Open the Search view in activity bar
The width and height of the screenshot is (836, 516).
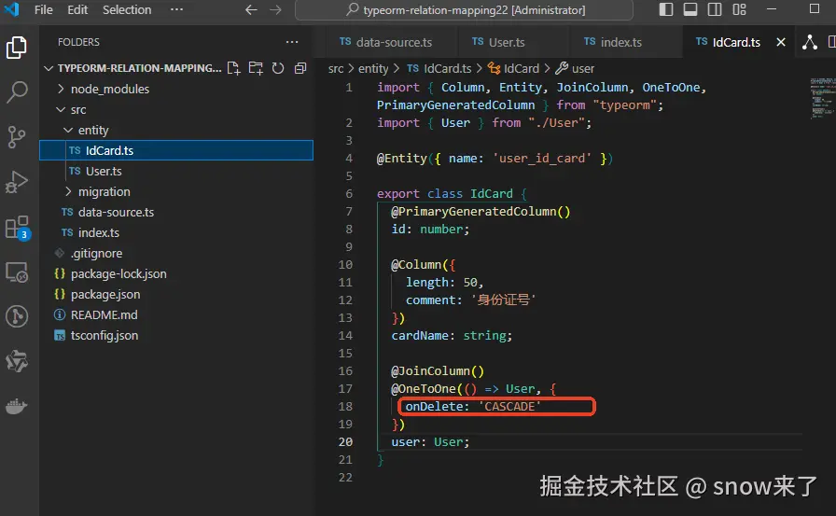pyautogui.click(x=17, y=92)
